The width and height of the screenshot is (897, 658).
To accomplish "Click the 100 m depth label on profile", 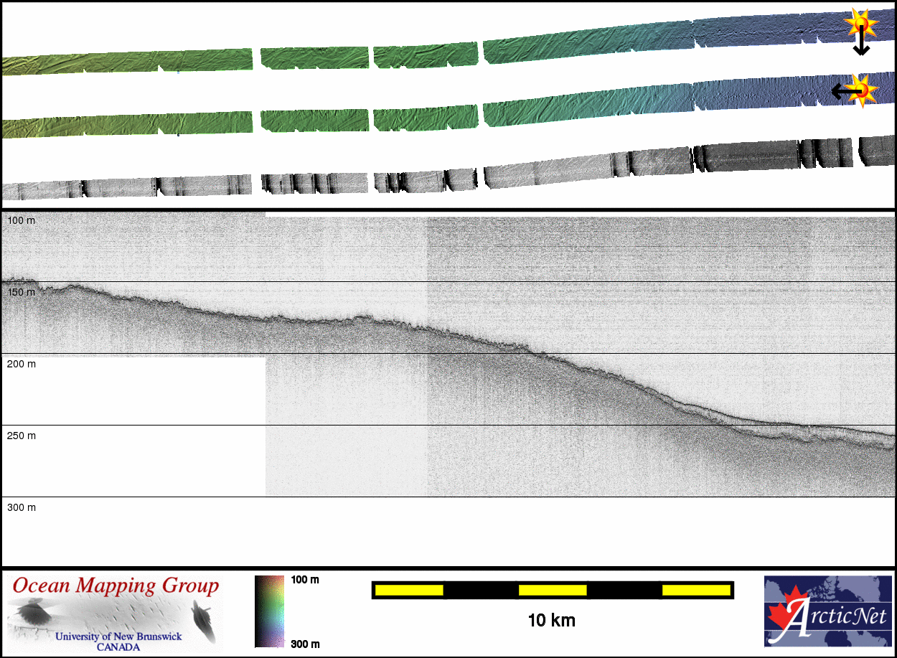I will (x=22, y=220).
